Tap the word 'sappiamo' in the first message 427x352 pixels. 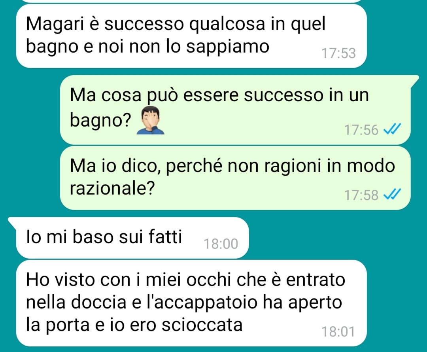click(228, 47)
